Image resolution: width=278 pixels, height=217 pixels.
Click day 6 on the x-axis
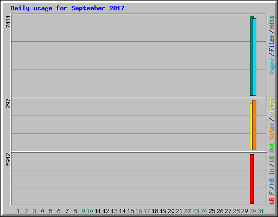coord(59,211)
